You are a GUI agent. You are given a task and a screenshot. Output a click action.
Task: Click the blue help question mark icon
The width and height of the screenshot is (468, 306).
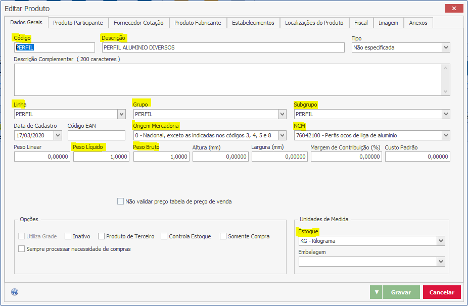14,292
